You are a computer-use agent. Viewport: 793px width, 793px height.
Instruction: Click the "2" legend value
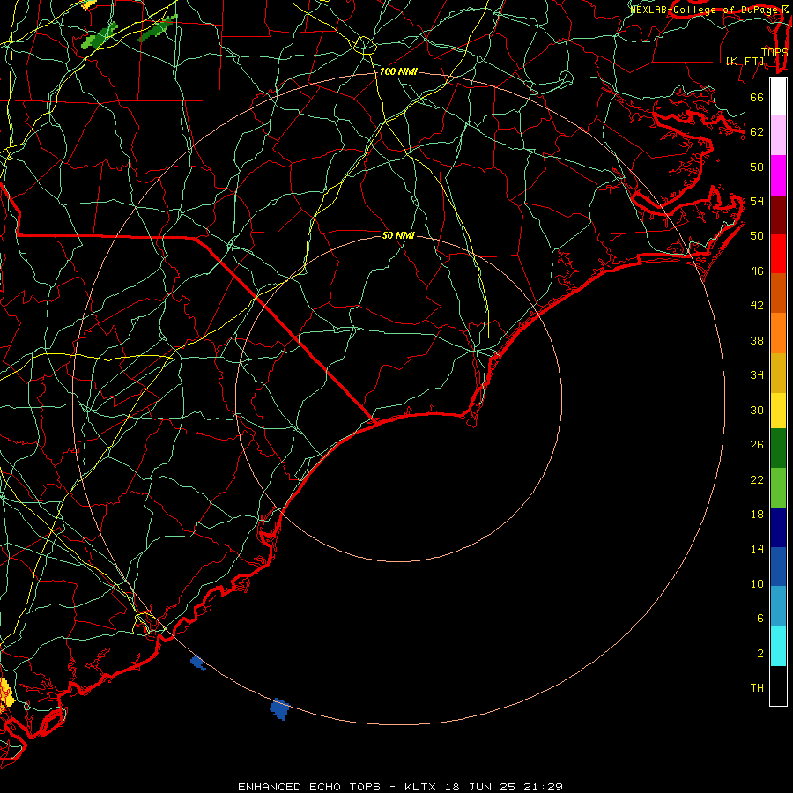coord(760,654)
